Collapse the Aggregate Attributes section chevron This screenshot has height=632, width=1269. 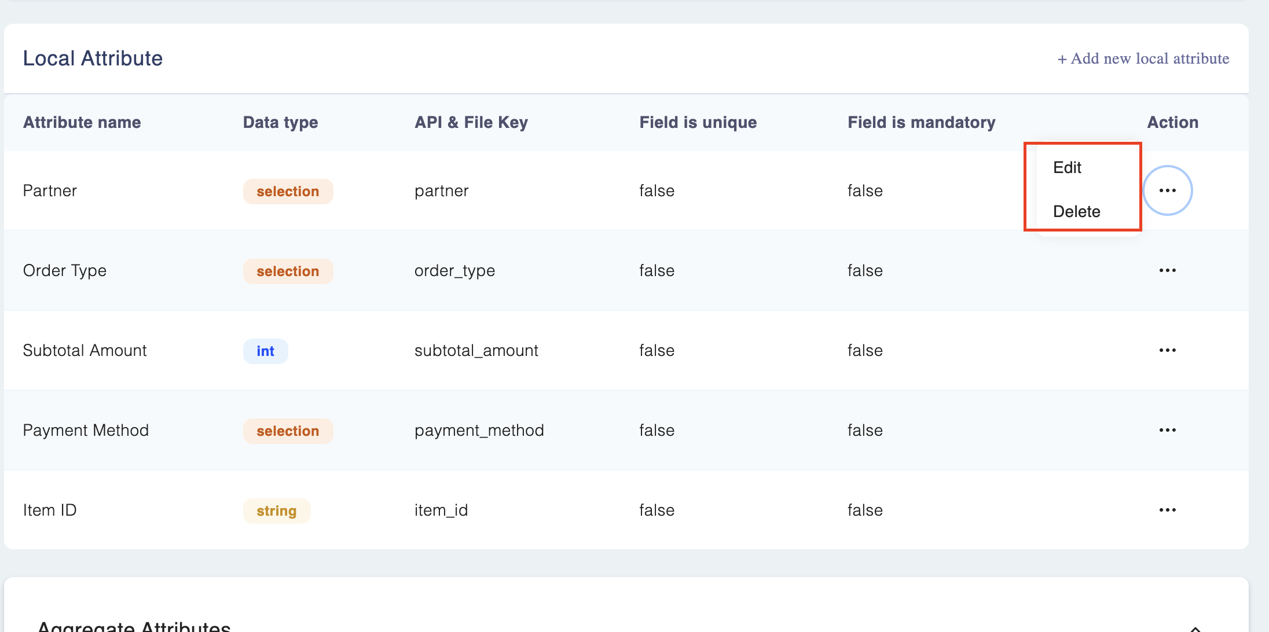(x=1195, y=627)
